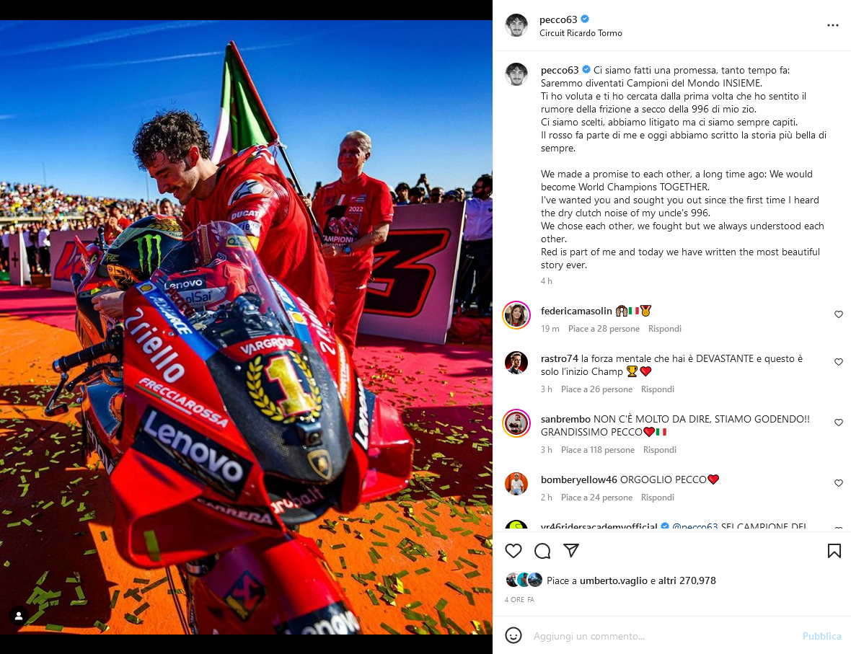Share the post using the paper plane icon
This screenshot has width=851, height=654.
pyautogui.click(x=571, y=550)
